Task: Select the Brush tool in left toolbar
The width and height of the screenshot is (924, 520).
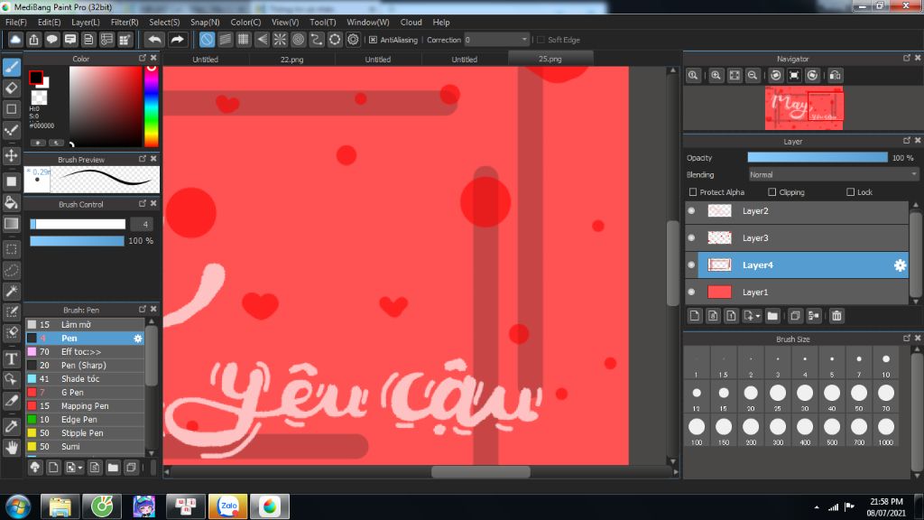Action: point(12,67)
